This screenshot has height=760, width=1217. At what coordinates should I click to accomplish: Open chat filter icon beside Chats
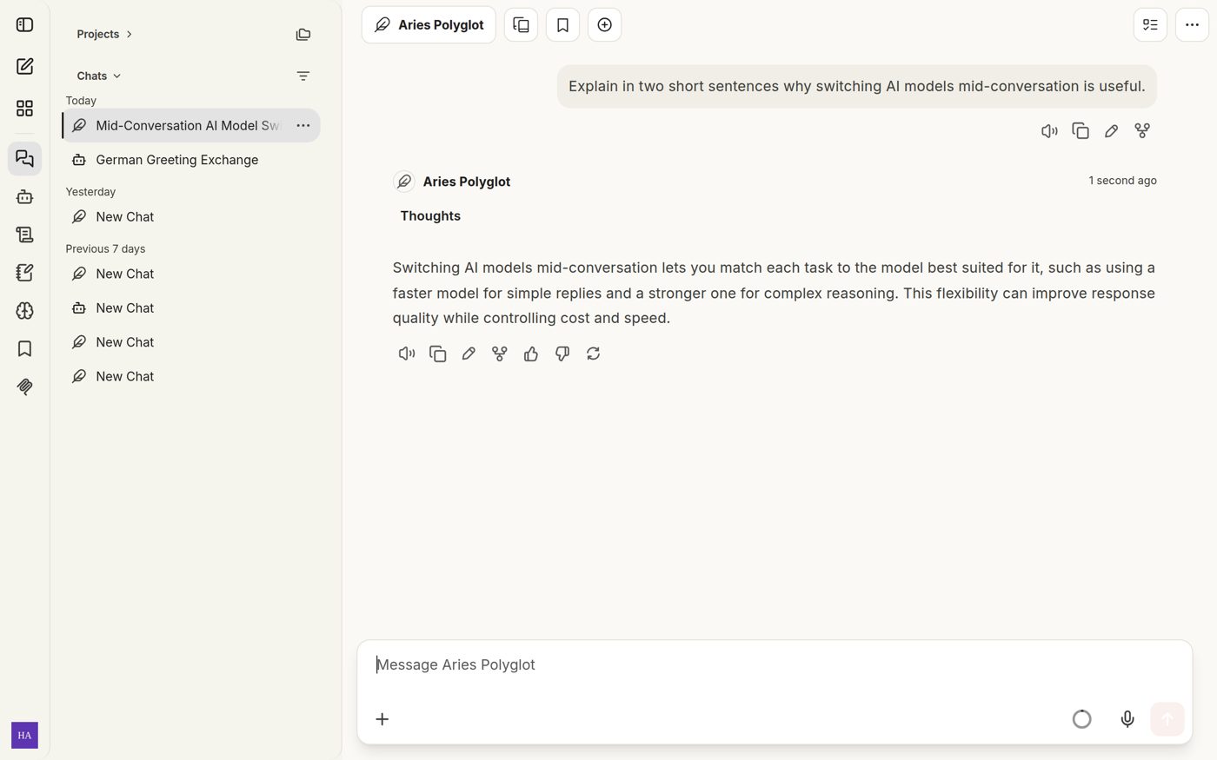point(303,76)
